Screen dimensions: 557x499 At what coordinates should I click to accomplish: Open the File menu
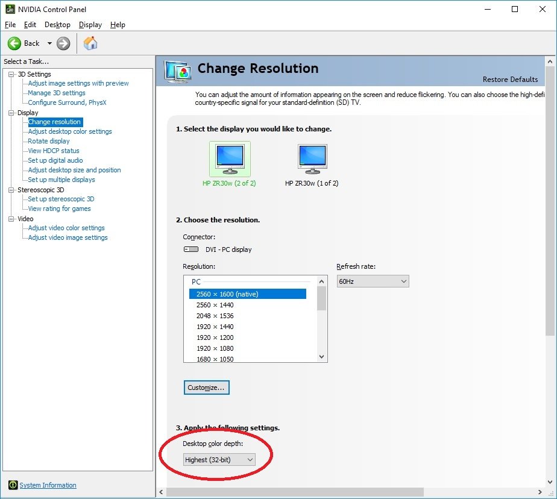[x=10, y=25]
